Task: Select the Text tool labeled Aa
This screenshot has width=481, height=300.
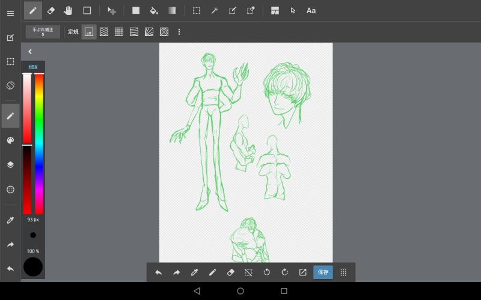Action: tap(311, 10)
